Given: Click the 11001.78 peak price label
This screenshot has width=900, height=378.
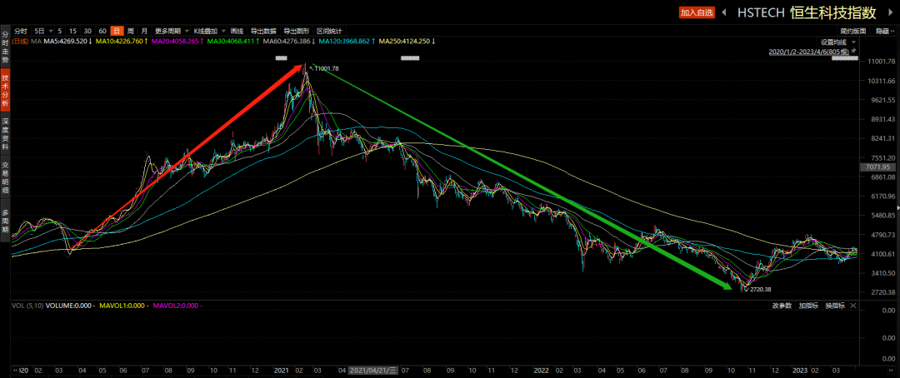Looking at the screenshot, I should click(x=326, y=68).
